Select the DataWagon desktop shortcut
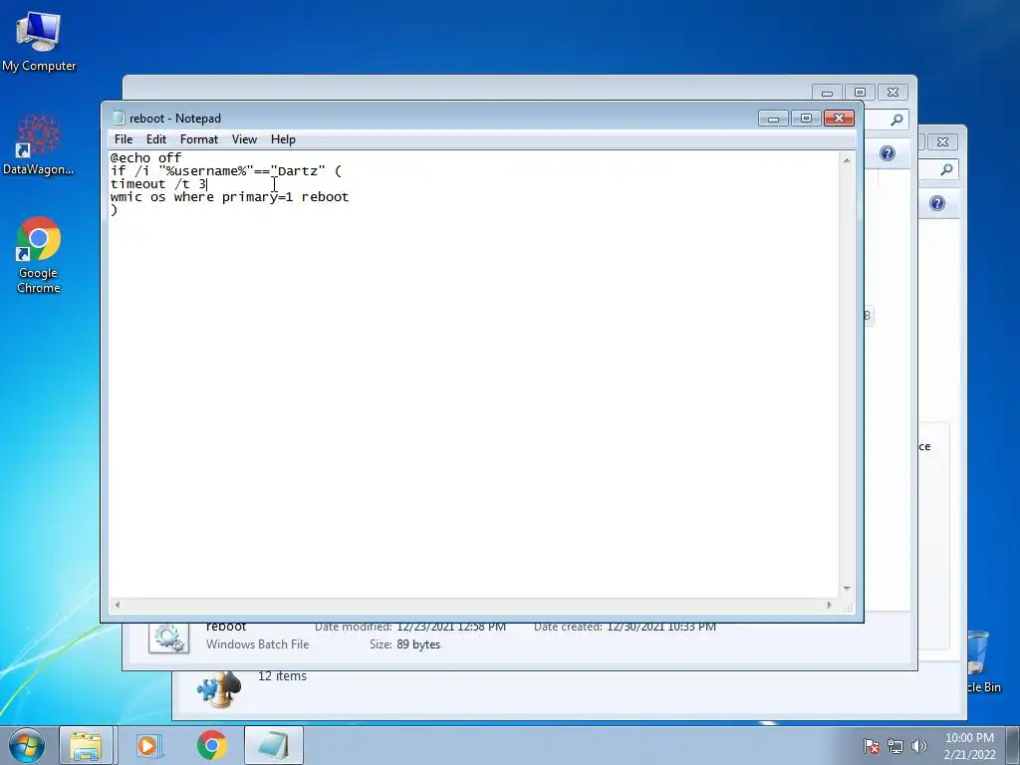 [x=39, y=143]
